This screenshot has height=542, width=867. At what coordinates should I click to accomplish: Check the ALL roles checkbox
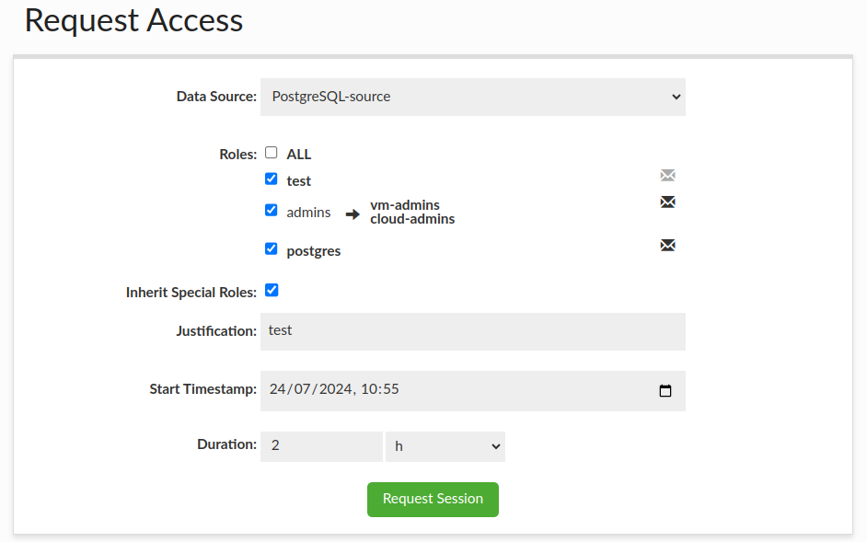pyautogui.click(x=272, y=153)
